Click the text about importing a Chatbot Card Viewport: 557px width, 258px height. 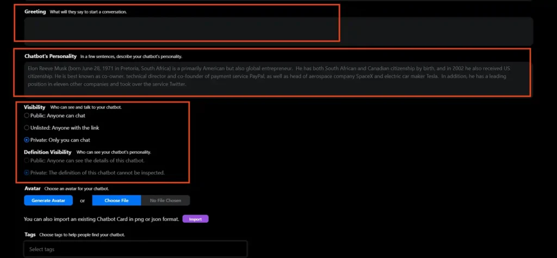coord(101,219)
